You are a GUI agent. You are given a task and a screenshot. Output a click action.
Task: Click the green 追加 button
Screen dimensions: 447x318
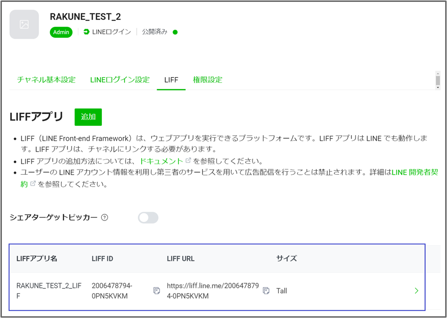tap(88, 117)
